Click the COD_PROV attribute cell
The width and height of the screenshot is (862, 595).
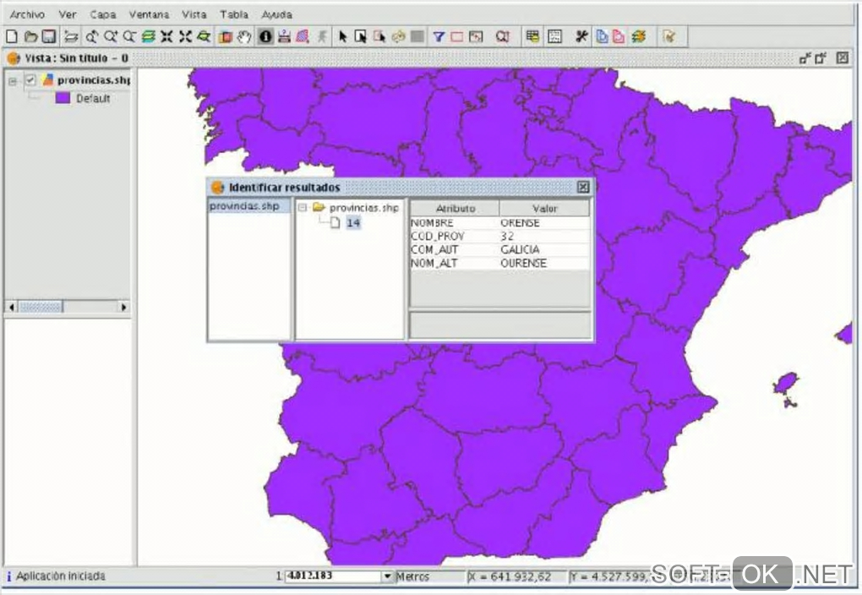456,236
